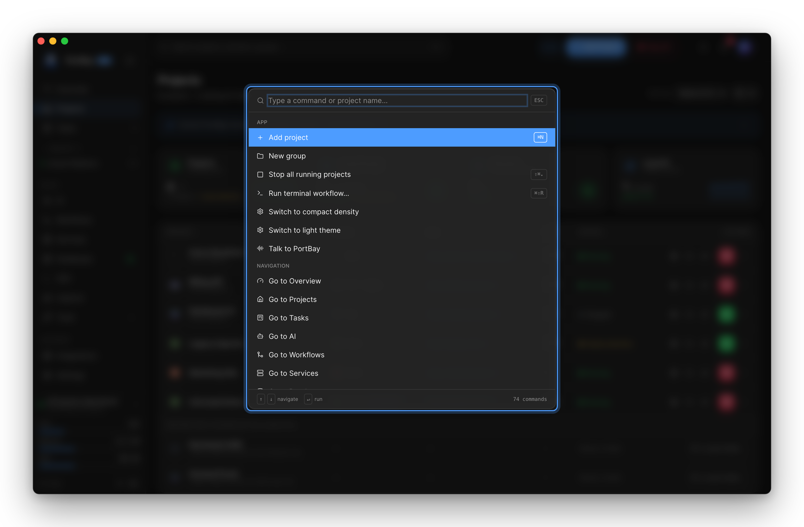Image resolution: width=804 pixels, height=527 pixels.
Task: Choose Go to Services
Action: click(402, 373)
